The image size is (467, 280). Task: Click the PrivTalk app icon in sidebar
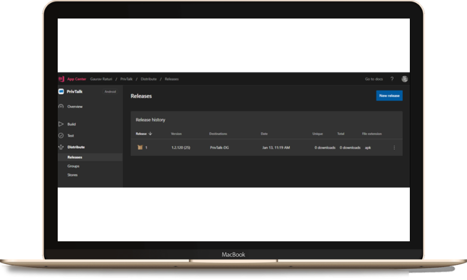point(62,92)
